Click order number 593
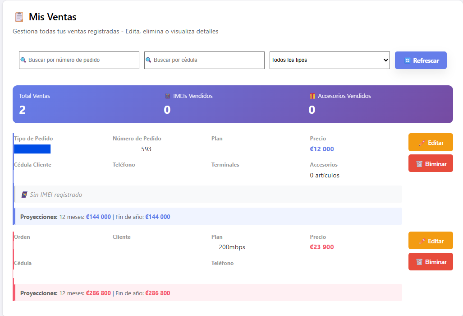The height and width of the screenshot is (316, 463). point(146,149)
